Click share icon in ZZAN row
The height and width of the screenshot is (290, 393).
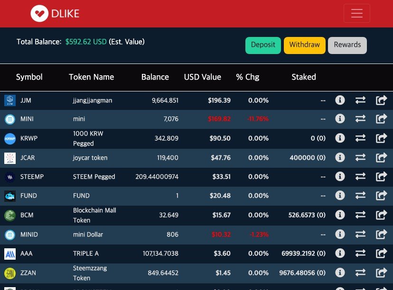pyautogui.click(x=381, y=273)
